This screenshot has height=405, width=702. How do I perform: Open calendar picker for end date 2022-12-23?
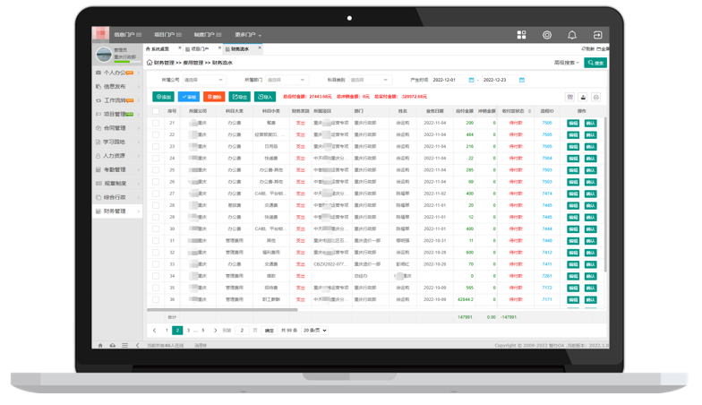point(521,80)
